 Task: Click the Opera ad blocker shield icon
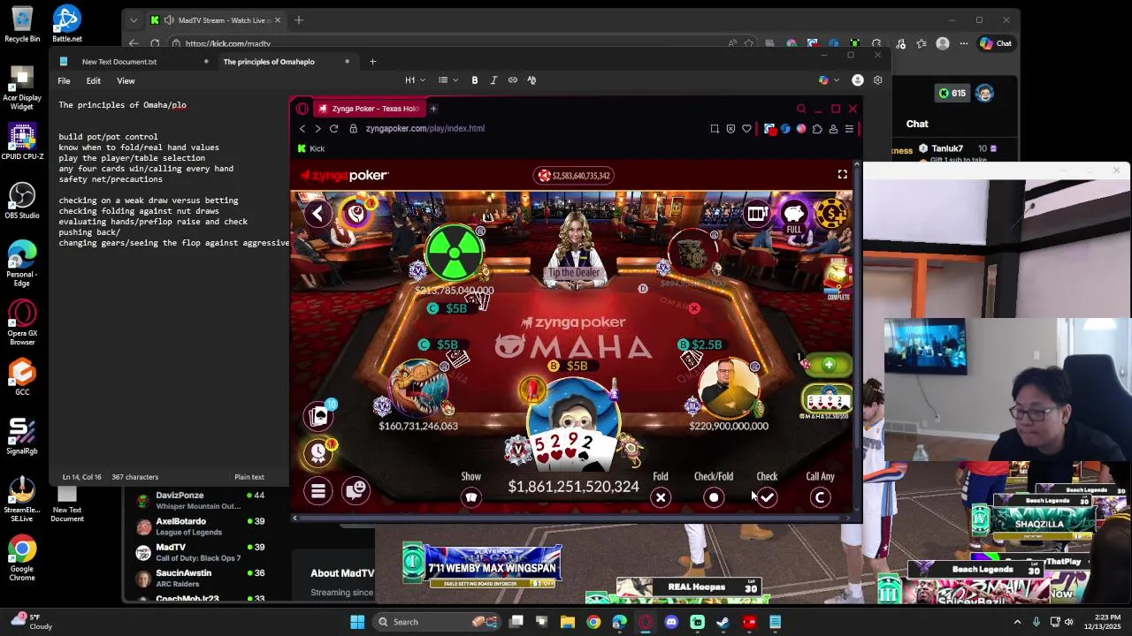tap(730, 128)
